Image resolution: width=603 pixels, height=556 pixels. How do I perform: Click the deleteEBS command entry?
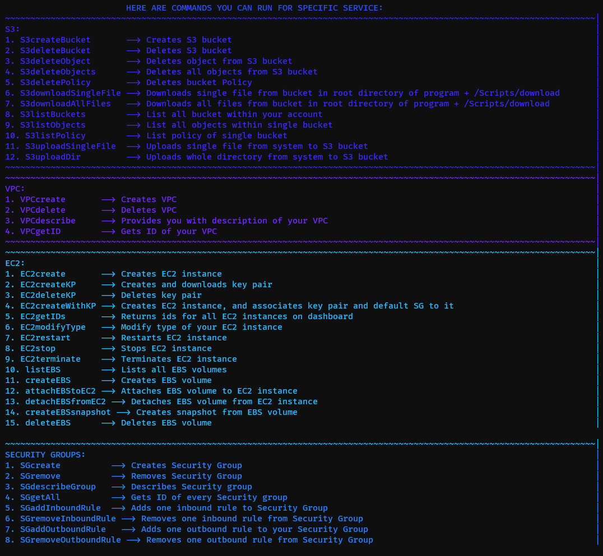click(48, 423)
